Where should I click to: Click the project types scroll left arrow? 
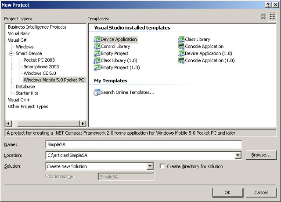point(8,124)
